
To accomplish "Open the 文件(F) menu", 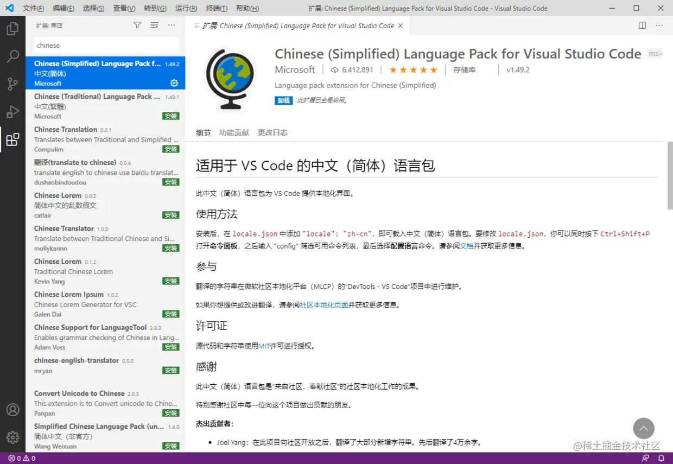I will coord(33,9).
